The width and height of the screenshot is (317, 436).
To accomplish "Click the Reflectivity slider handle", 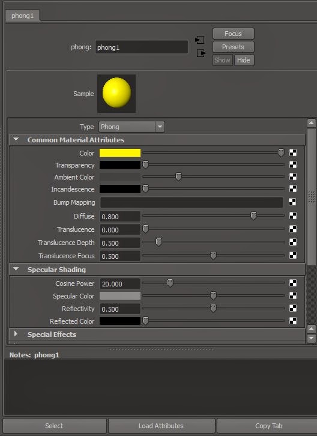I will [213, 308].
